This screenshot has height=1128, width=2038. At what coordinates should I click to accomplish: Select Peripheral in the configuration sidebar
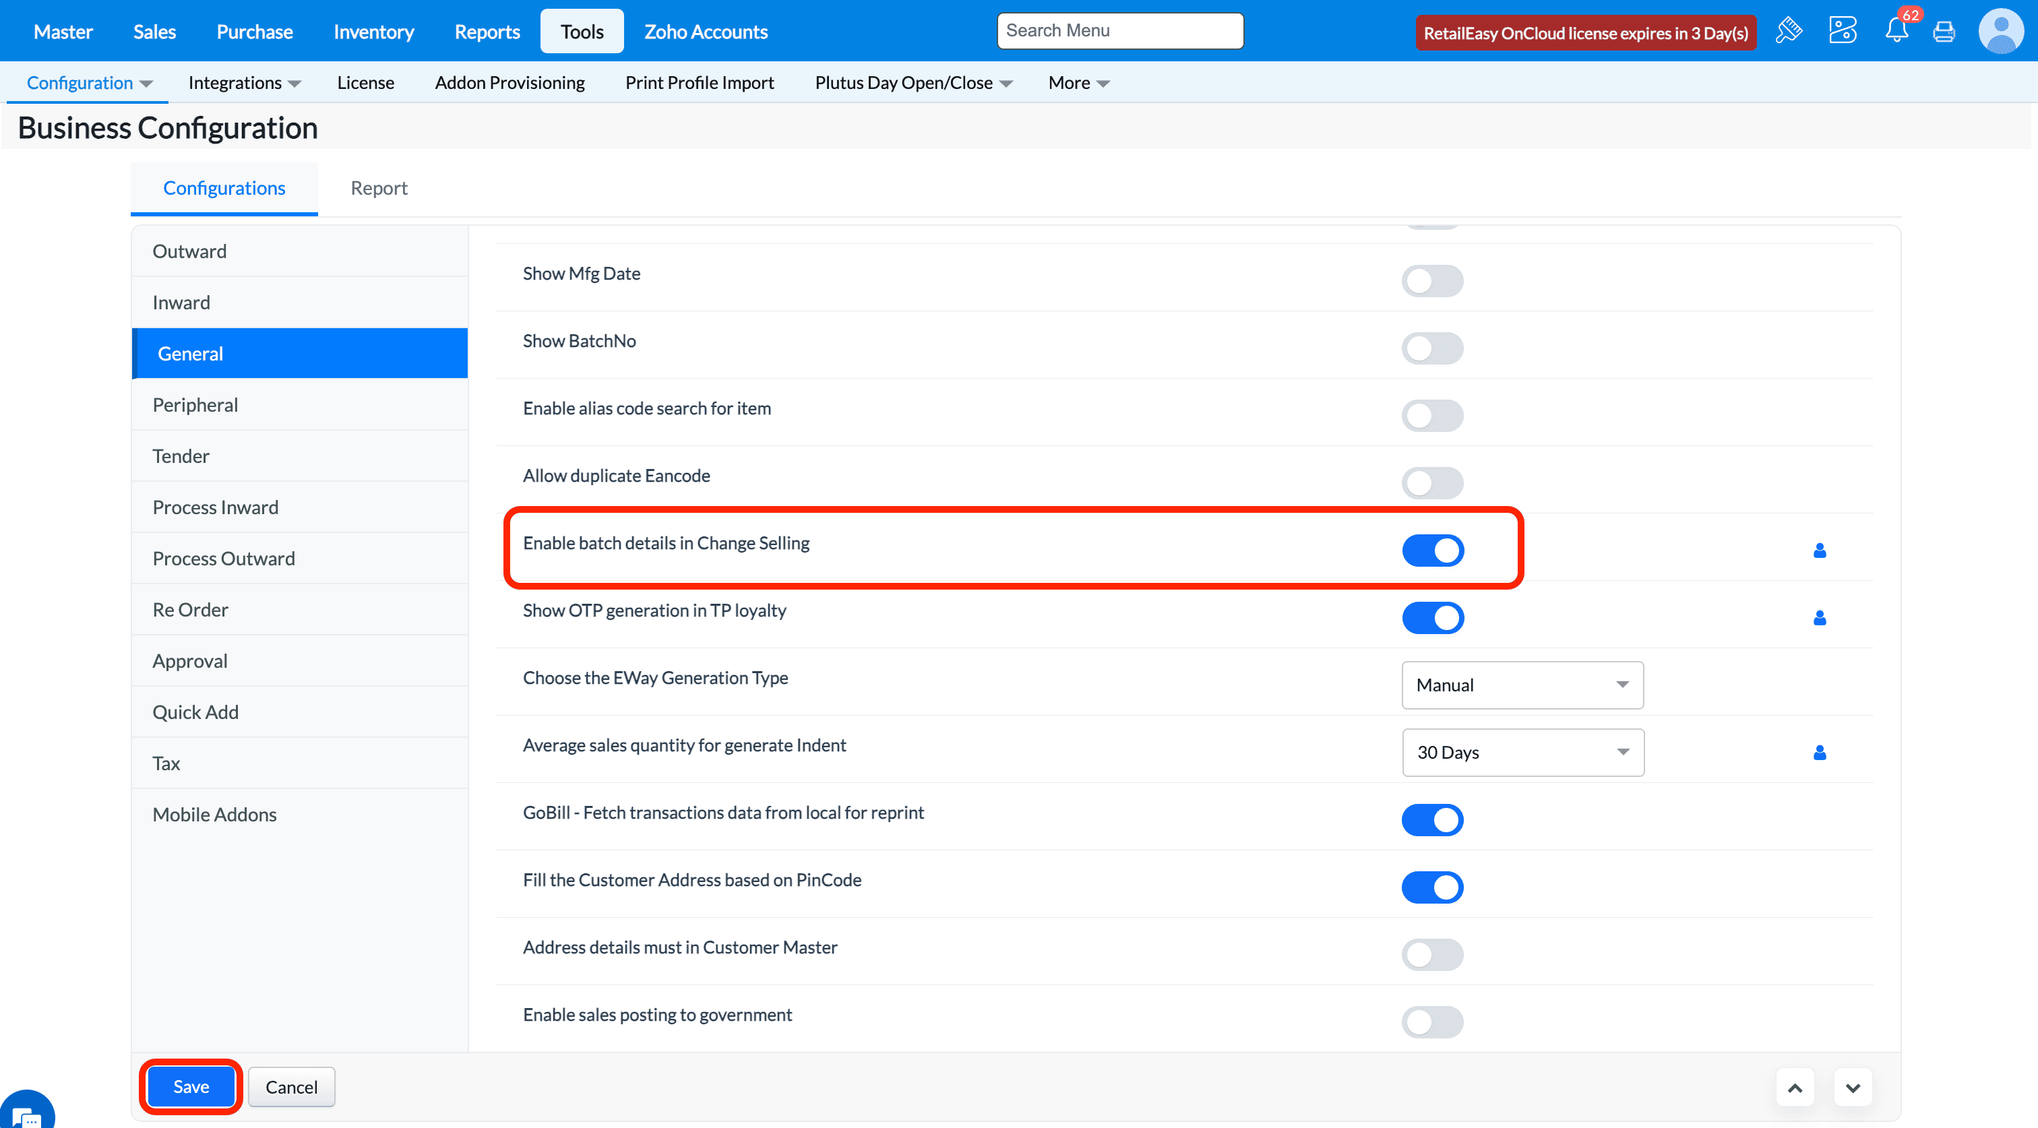tap(195, 405)
